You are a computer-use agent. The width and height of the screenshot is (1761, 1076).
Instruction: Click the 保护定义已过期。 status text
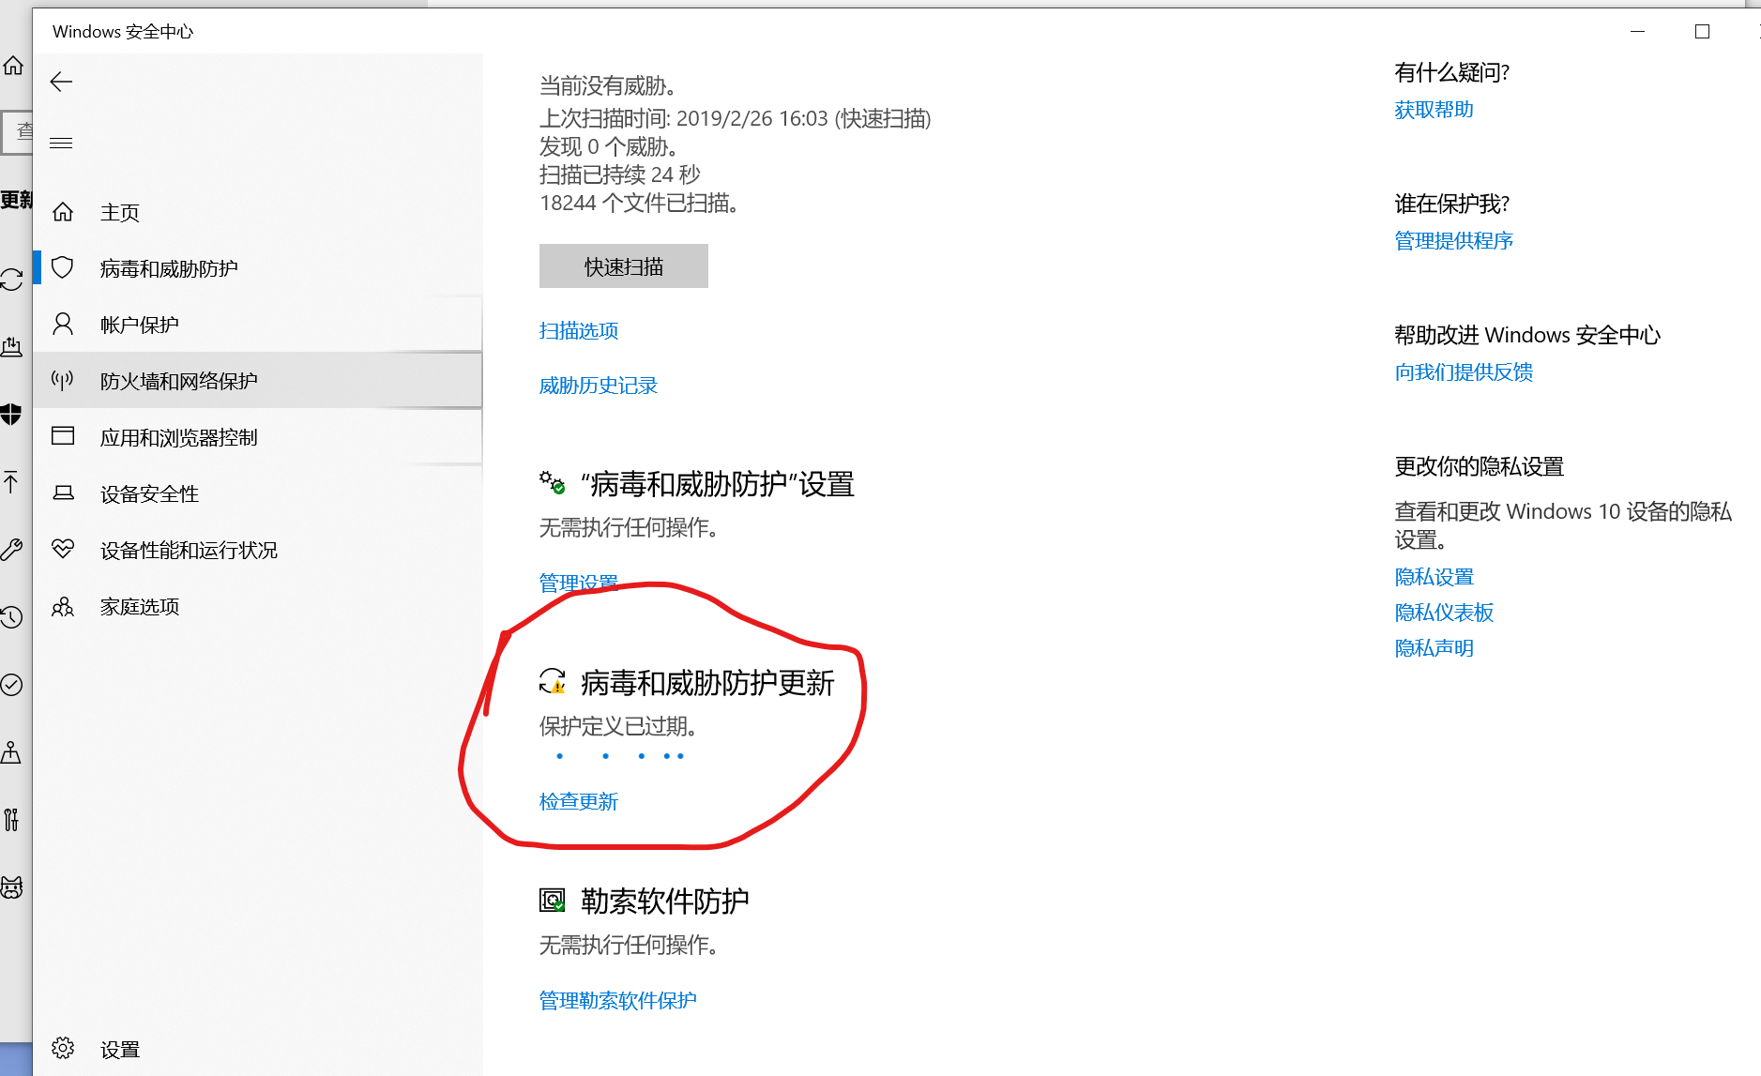618,726
